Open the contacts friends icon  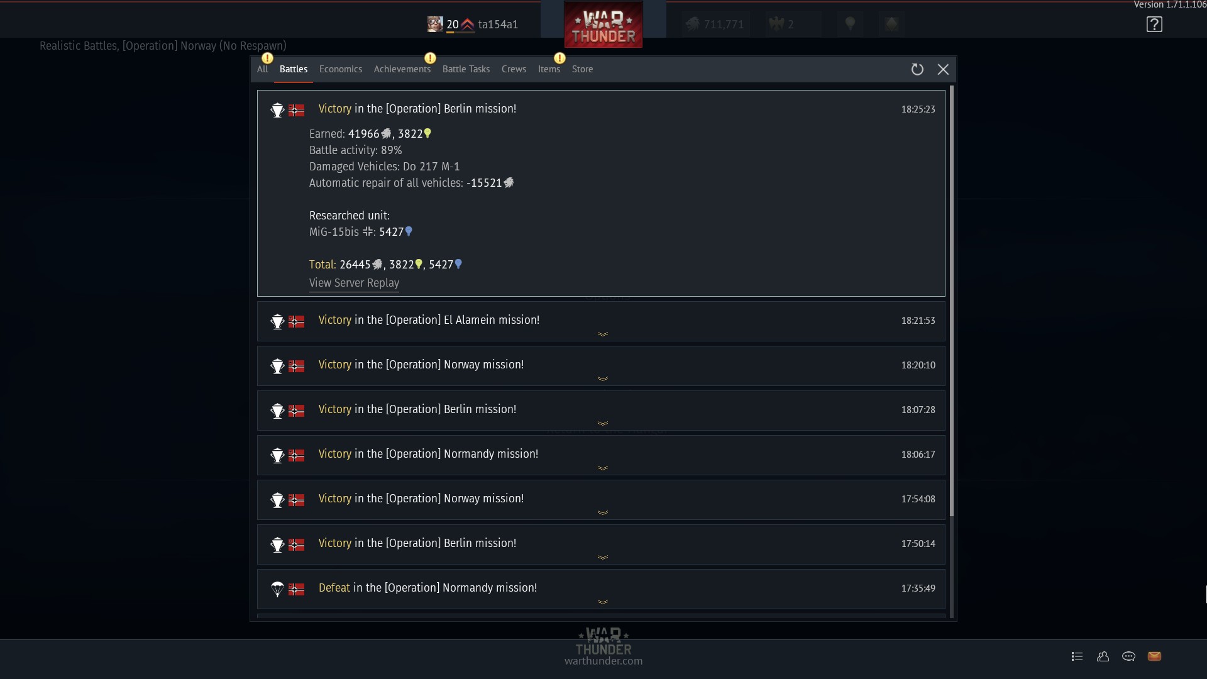point(1103,656)
